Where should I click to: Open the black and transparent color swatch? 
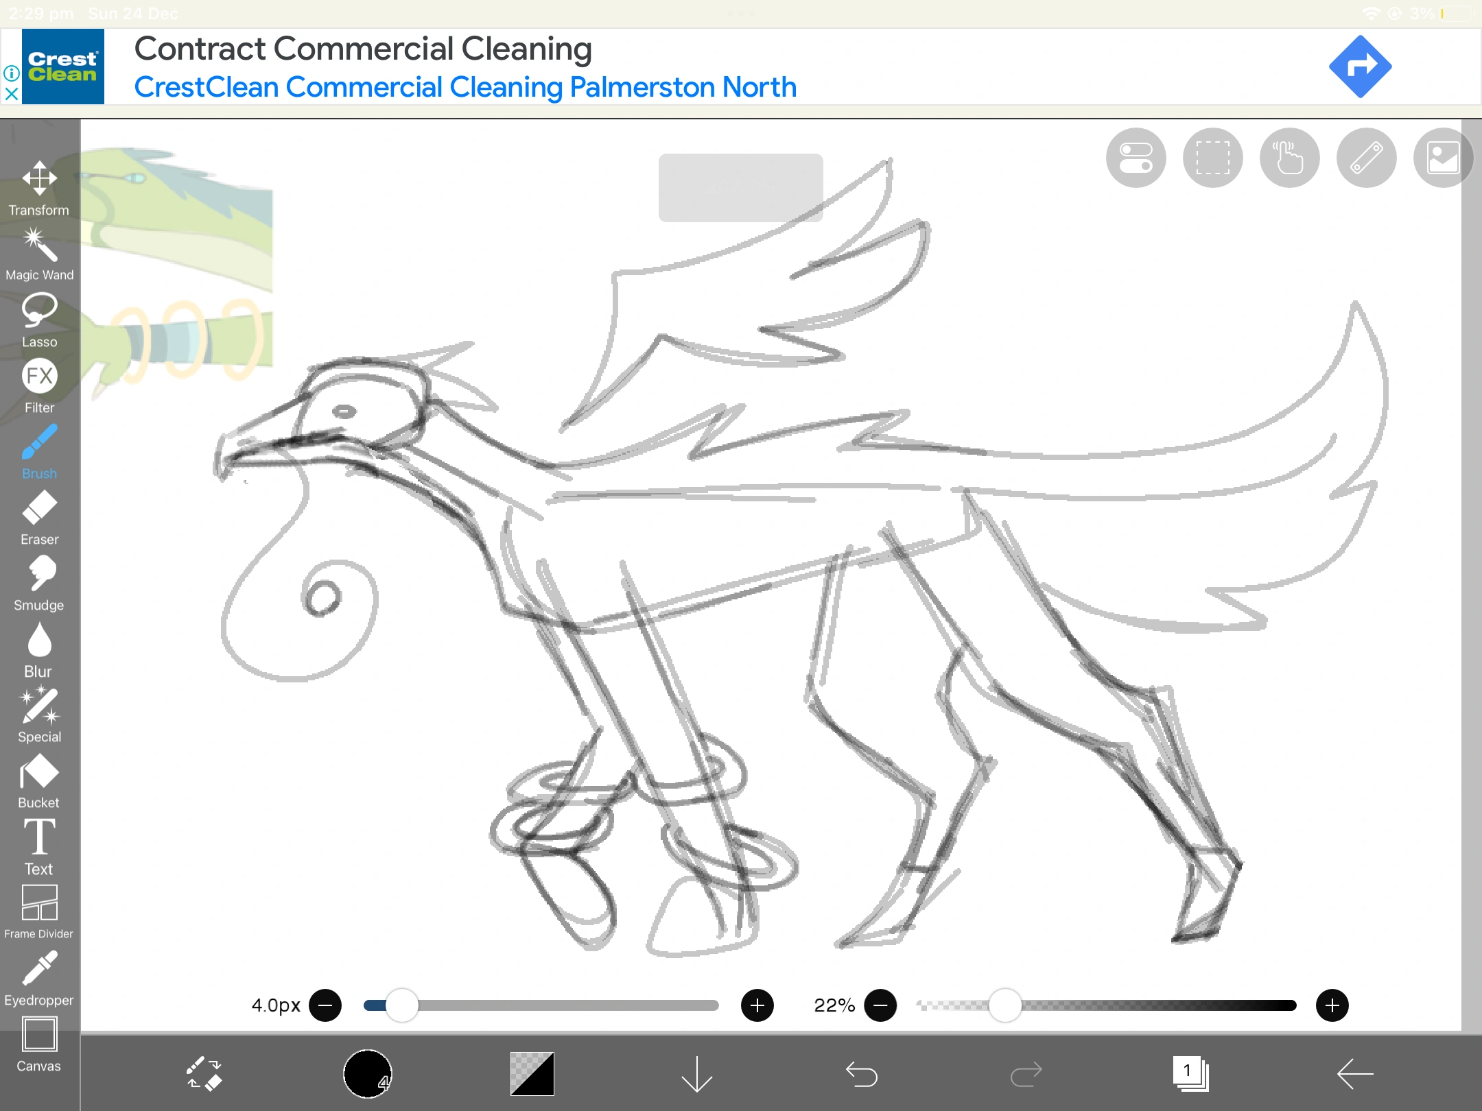coord(532,1073)
